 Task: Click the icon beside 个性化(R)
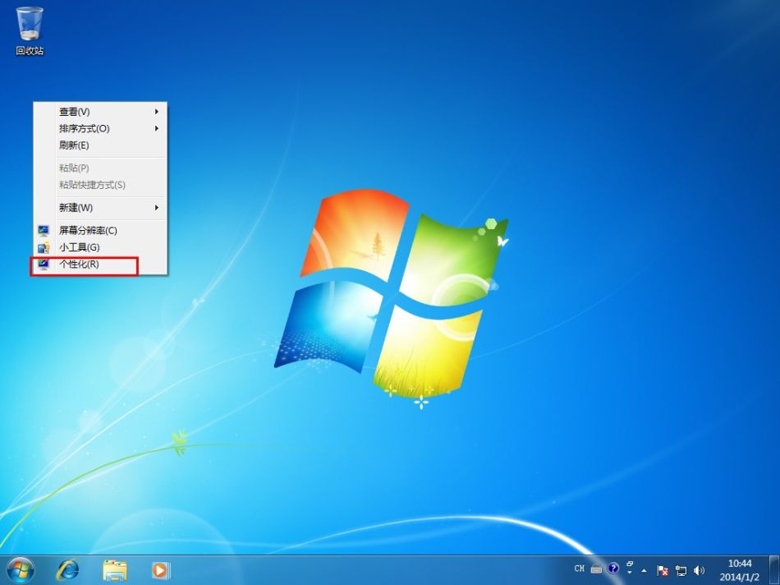click(x=44, y=265)
